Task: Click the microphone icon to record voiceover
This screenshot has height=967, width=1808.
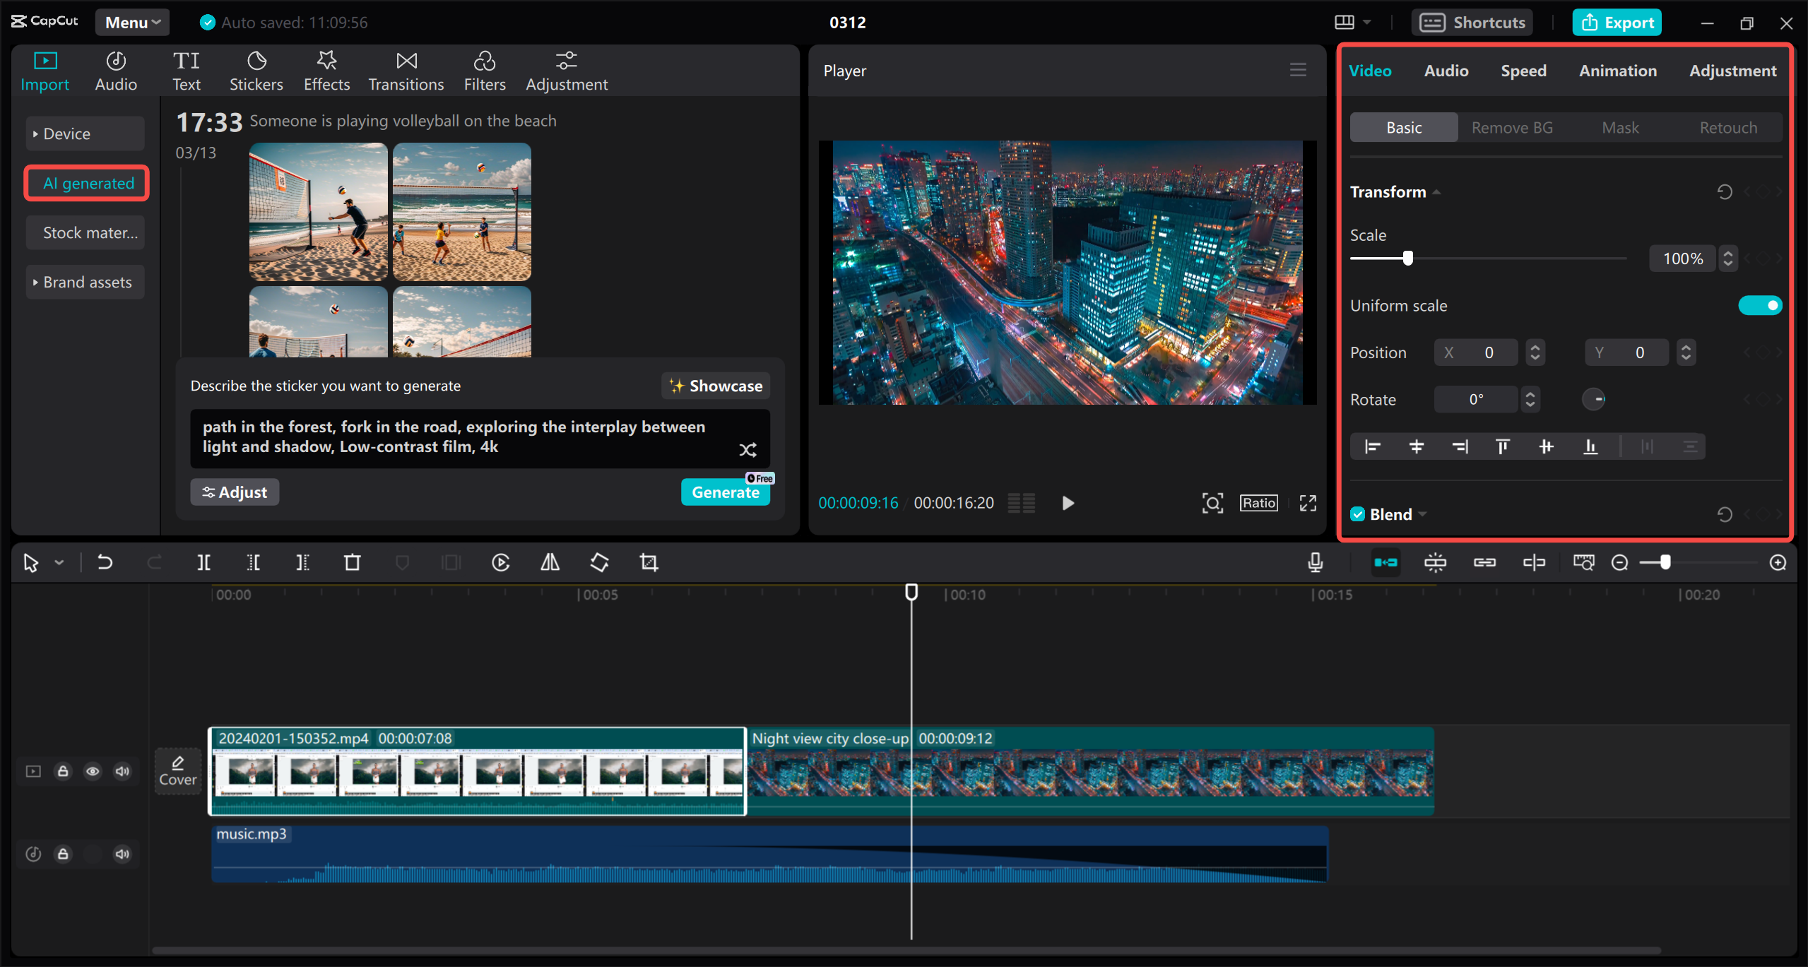Action: coord(1314,562)
